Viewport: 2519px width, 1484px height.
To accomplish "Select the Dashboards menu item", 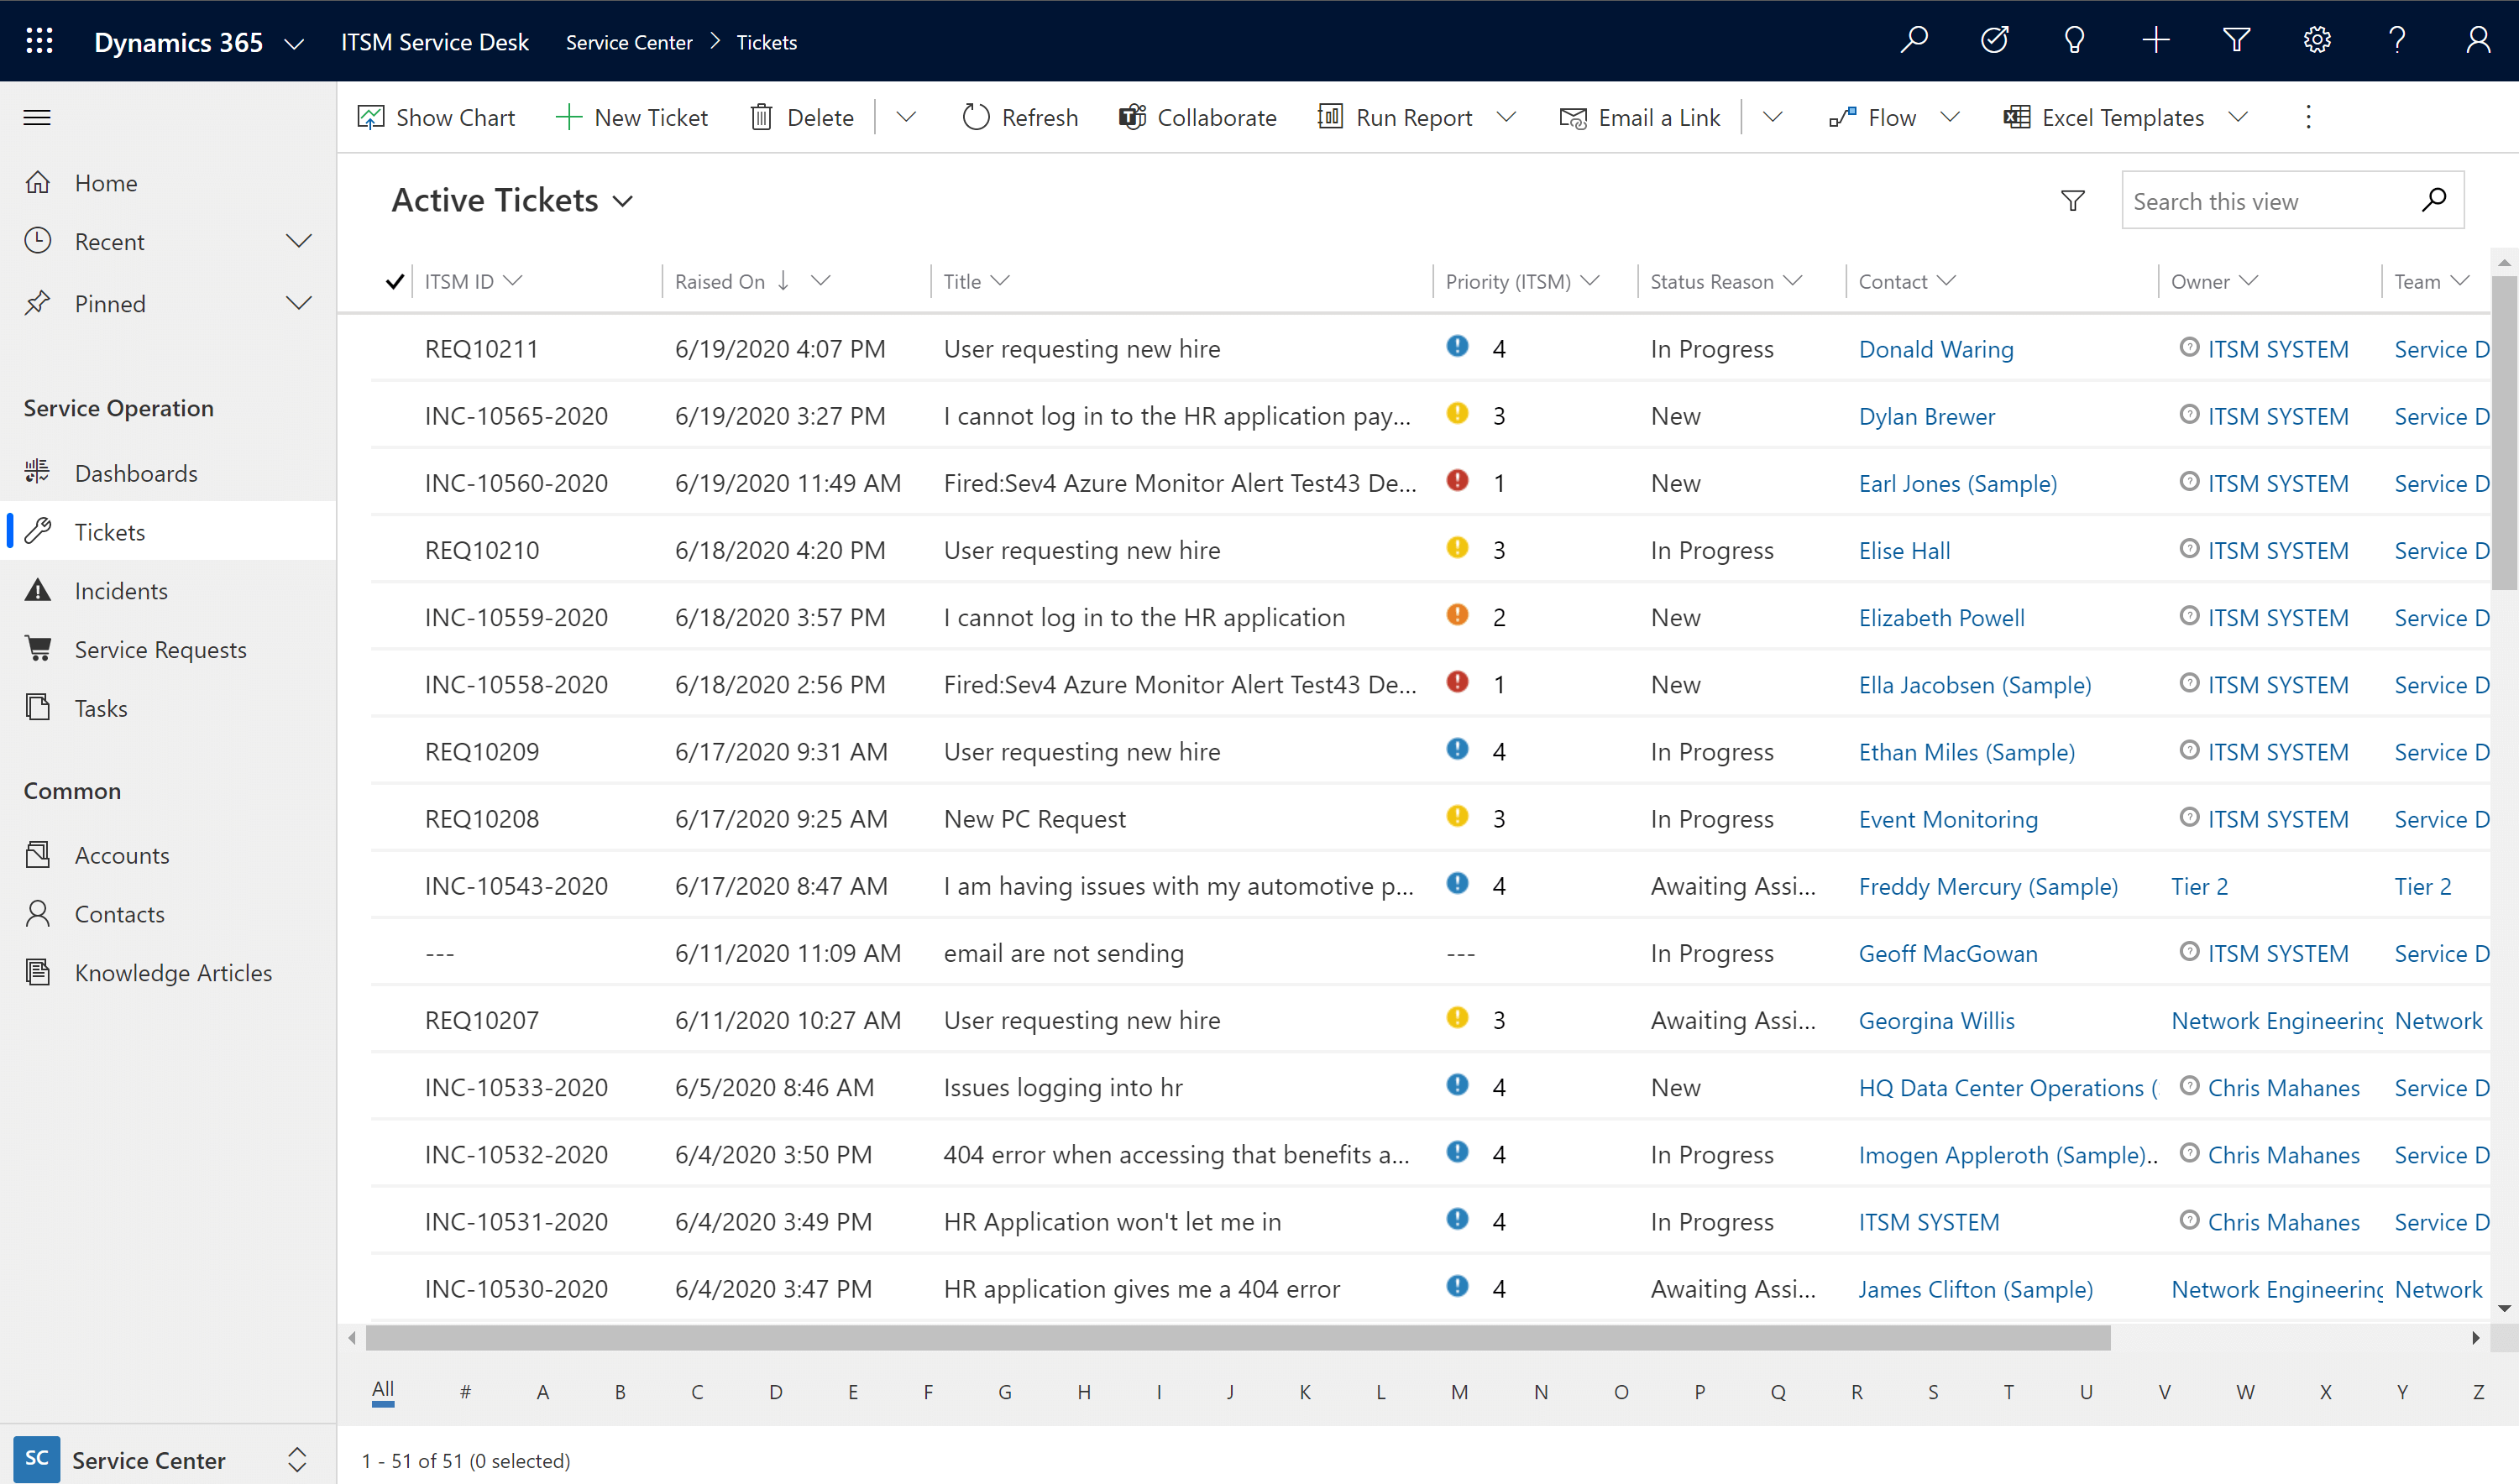I will pyautogui.click(x=134, y=472).
